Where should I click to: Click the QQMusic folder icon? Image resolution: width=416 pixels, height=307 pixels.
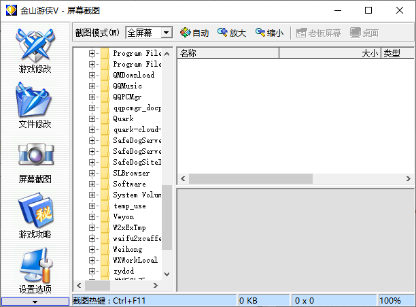[x=105, y=86]
